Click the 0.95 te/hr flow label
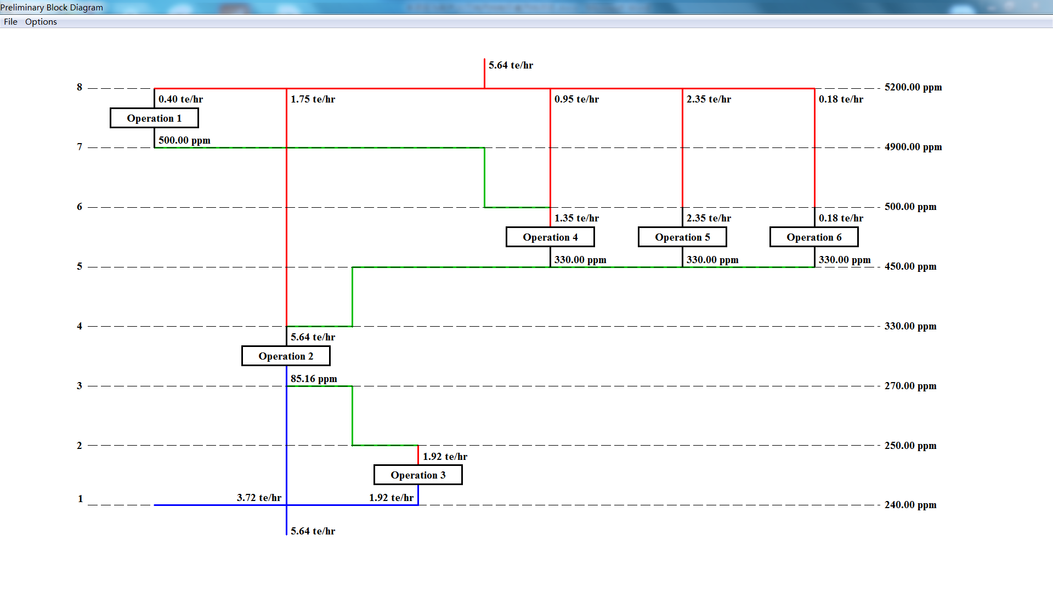This screenshot has width=1053, height=592. pyautogui.click(x=576, y=99)
